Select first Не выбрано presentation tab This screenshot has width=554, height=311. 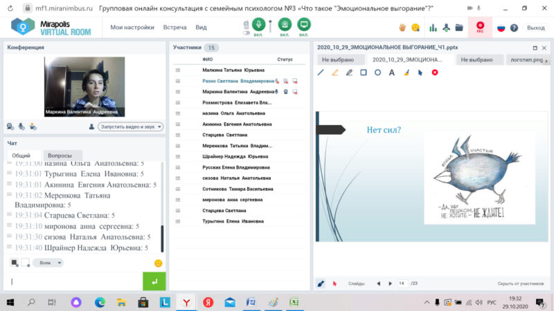(338, 59)
